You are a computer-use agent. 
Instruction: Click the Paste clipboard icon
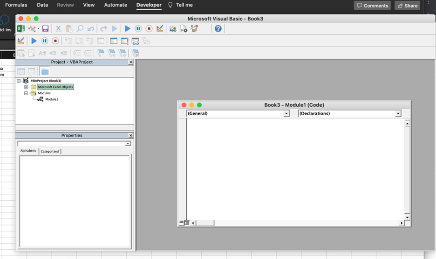[68, 28]
